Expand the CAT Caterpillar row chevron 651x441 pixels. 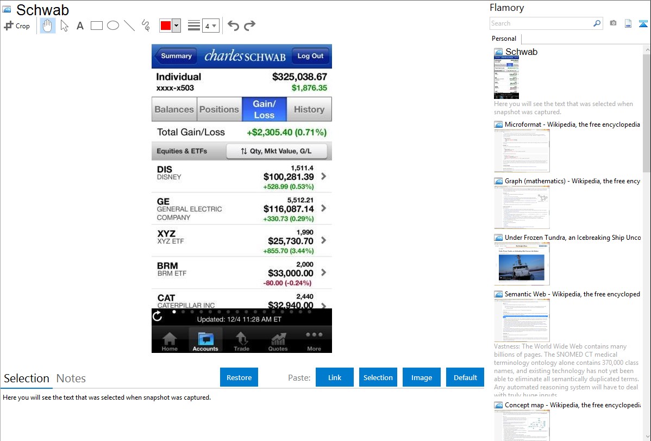click(323, 306)
